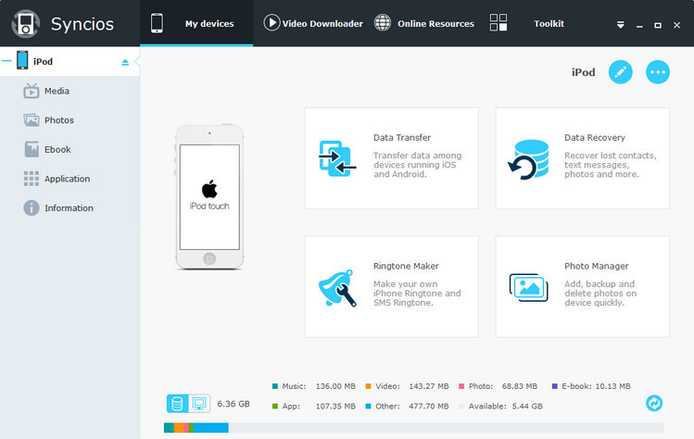Click the storage usage bar
The height and width of the screenshot is (439, 694).
pos(413,428)
